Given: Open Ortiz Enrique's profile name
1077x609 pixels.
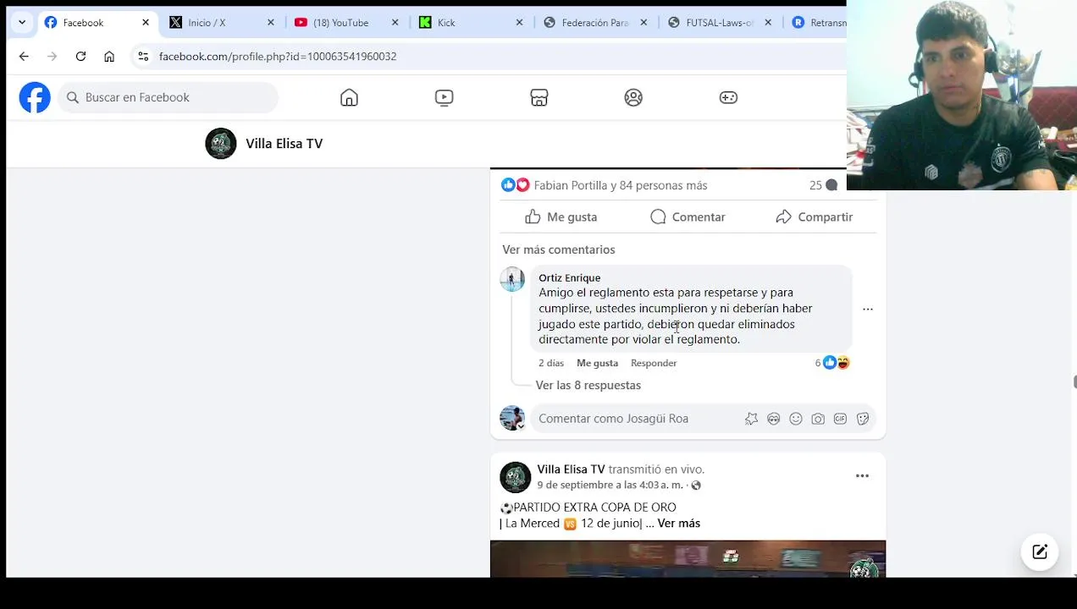Looking at the screenshot, I should 569,277.
